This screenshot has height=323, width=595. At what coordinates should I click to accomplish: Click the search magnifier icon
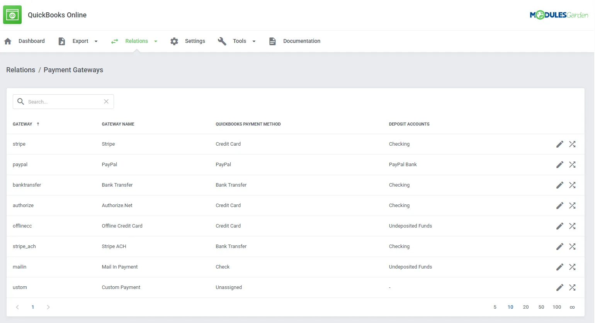pos(21,102)
